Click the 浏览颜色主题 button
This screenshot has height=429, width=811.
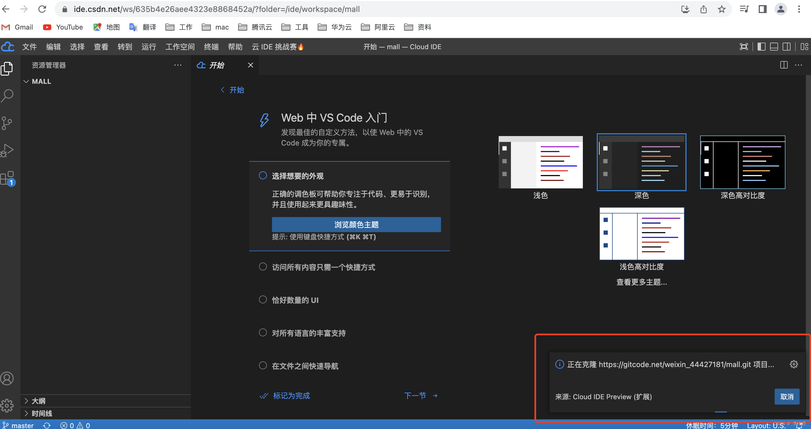coord(356,224)
